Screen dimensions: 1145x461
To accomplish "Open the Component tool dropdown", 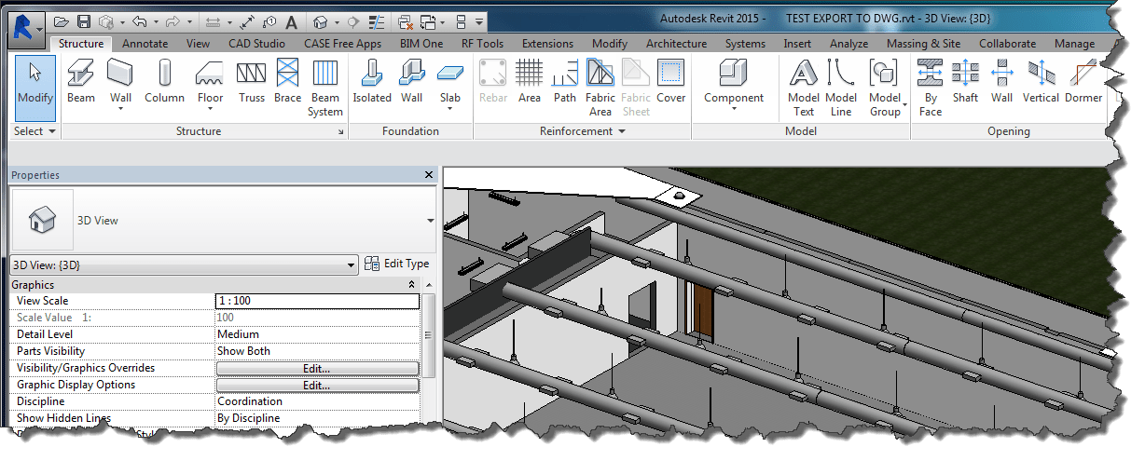I will click(734, 109).
